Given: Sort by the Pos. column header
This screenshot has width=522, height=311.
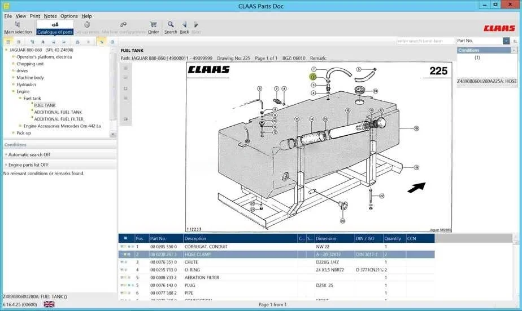Looking at the screenshot, I should point(141,238).
